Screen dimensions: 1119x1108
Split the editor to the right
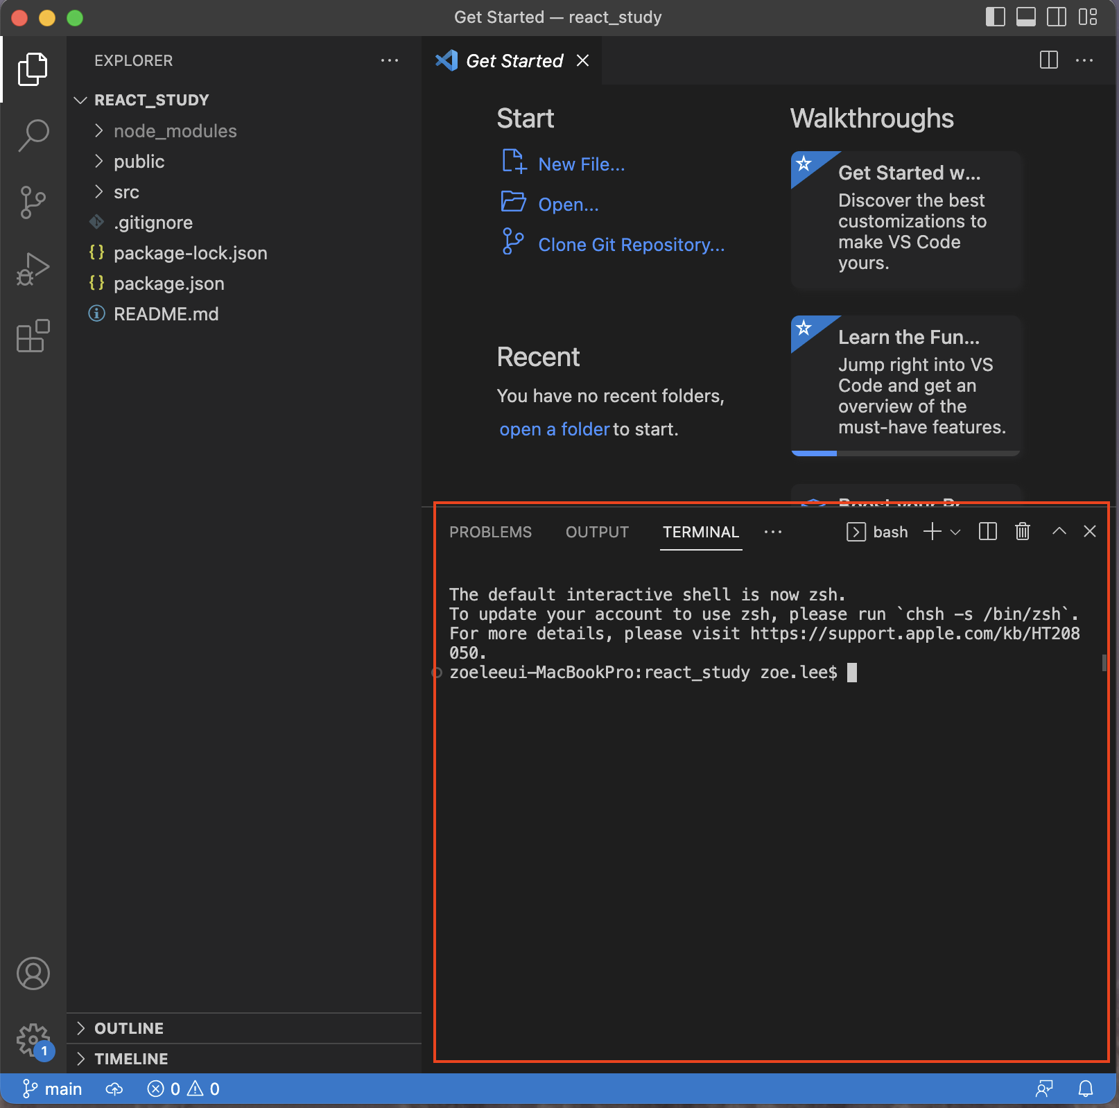pyautogui.click(x=1049, y=60)
